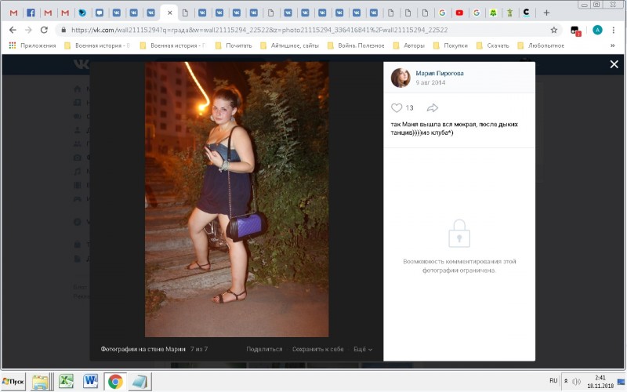The image size is (627, 392).
Task: Switch to the YouTube browser tab
Action: point(459,13)
